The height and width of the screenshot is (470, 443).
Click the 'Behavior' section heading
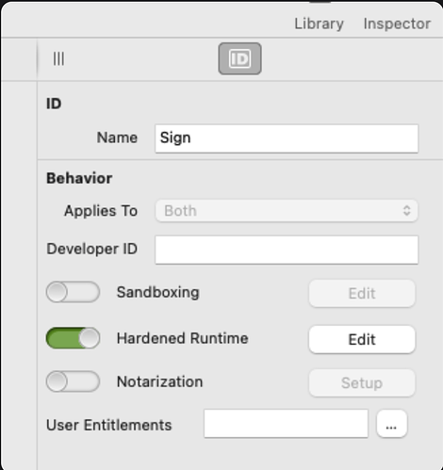(x=79, y=178)
